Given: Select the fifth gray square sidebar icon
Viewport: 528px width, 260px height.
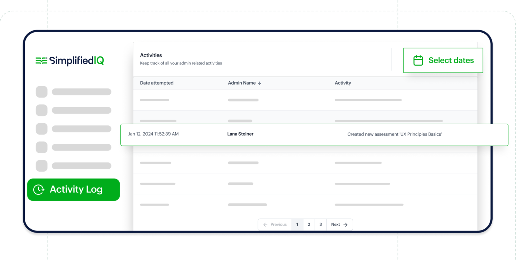Looking at the screenshot, I should point(42,166).
